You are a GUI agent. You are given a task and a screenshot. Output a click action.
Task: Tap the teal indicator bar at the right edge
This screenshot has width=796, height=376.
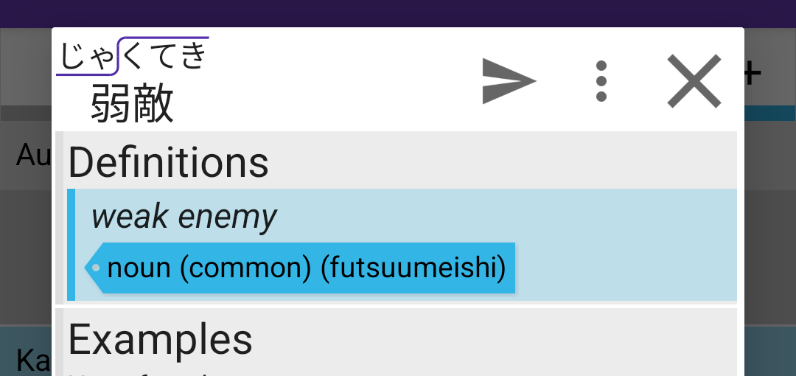tap(769, 113)
